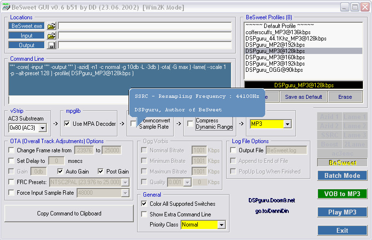This screenshot has width=372, height=240.
Task: Open DSPguru.Doom9.net link
Action: click(271, 200)
